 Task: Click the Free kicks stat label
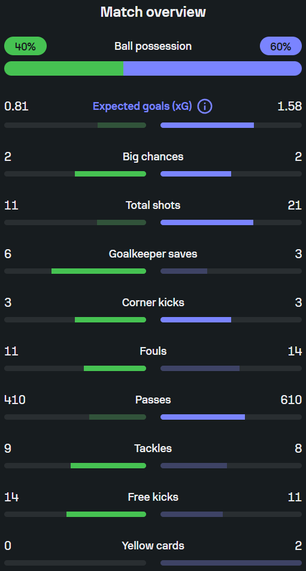tap(153, 497)
